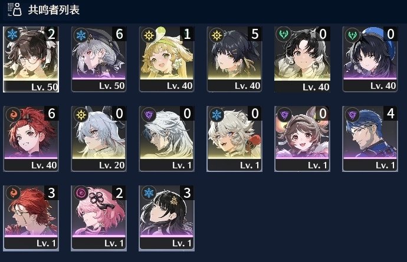
Task: Select the brown-haired girl with mouse ears
Action: pos(302,138)
